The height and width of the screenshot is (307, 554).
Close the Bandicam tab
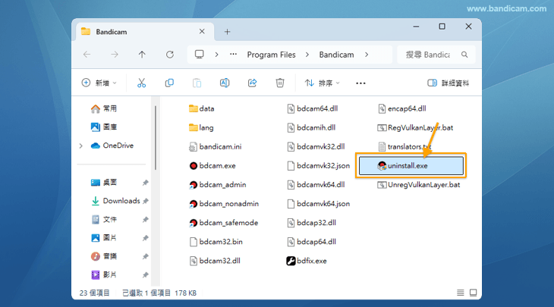(x=202, y=31)
